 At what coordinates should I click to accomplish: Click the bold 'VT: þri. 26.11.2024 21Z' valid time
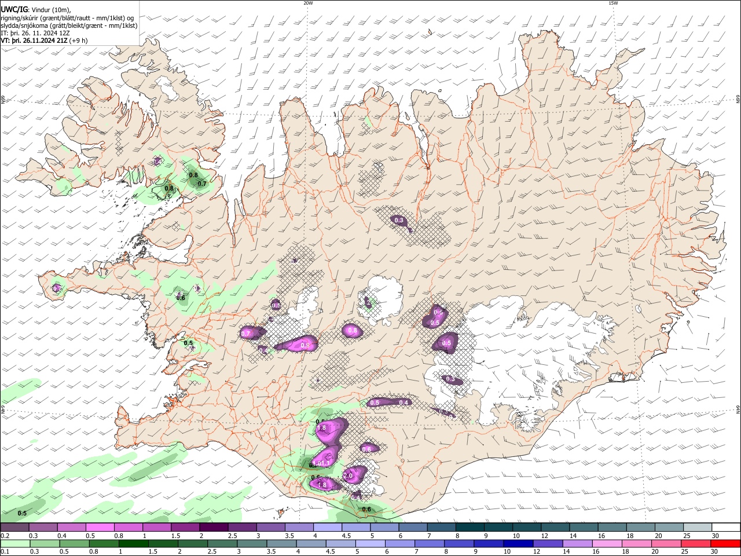coord(34,41)
